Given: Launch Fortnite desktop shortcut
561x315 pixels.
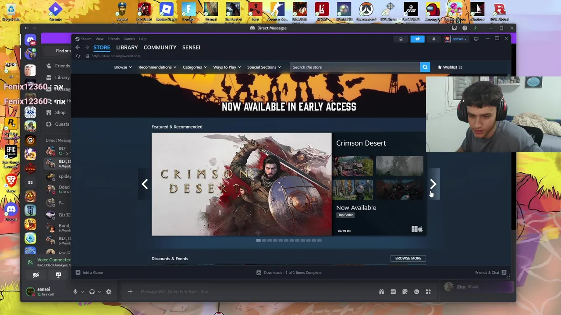Looking at the screenshot, I should (x=188, y=11).
